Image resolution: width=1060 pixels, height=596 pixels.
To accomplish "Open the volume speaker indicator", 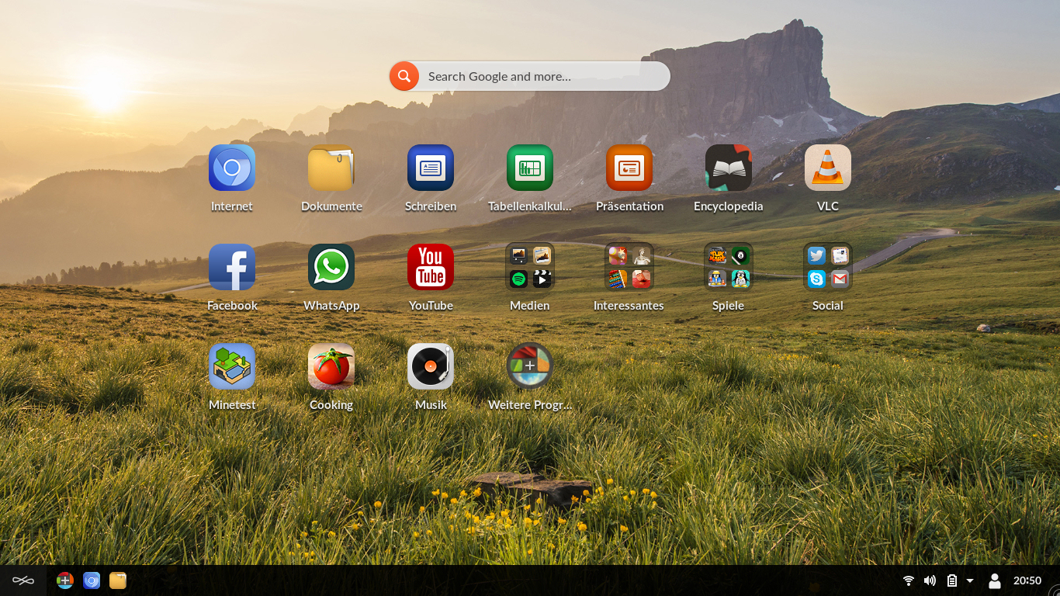I will pyautogui.click(x=930, y=580).
